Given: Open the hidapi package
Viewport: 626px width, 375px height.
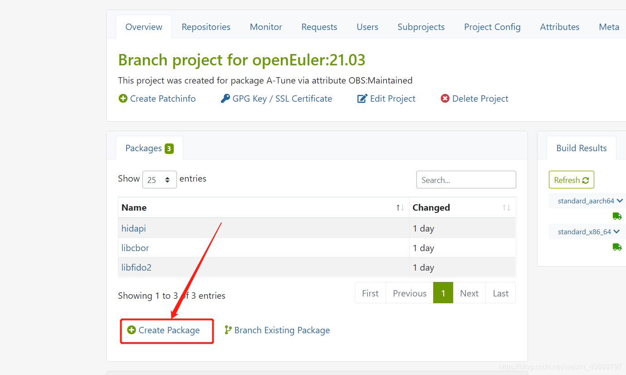Looking at the screenshot, I should [x=133, y=228].
